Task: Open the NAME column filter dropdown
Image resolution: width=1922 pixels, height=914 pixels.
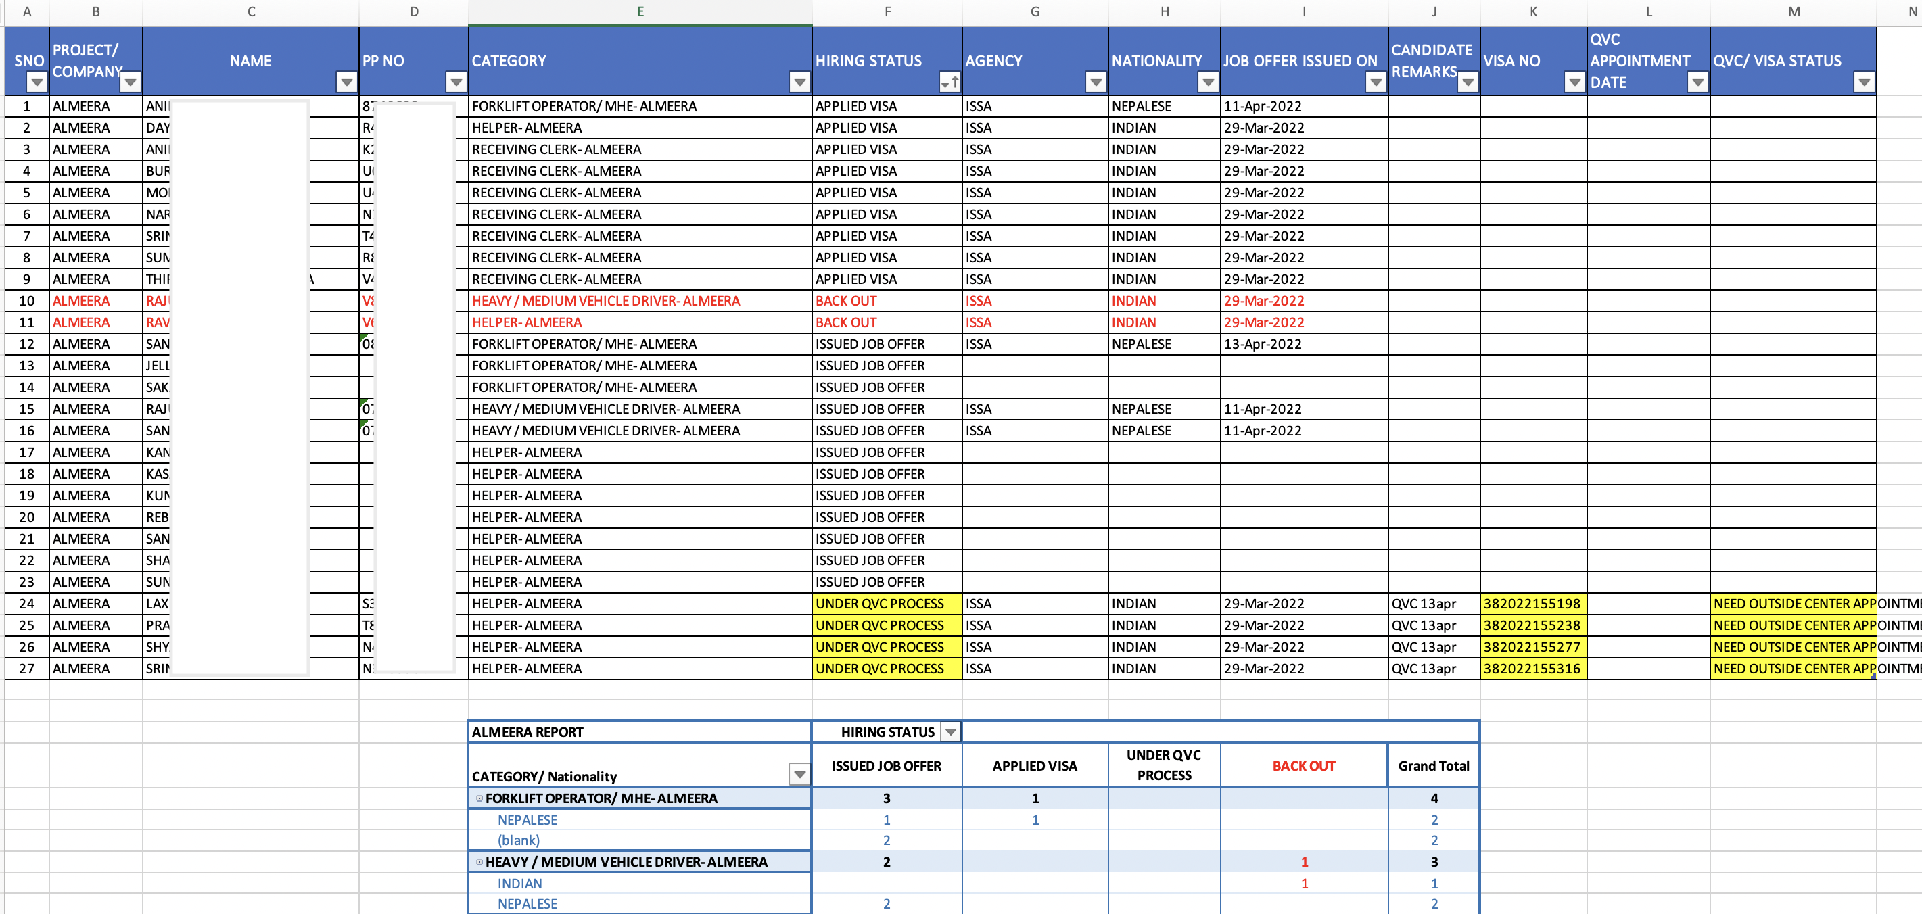Action: [x=346, y=82]
